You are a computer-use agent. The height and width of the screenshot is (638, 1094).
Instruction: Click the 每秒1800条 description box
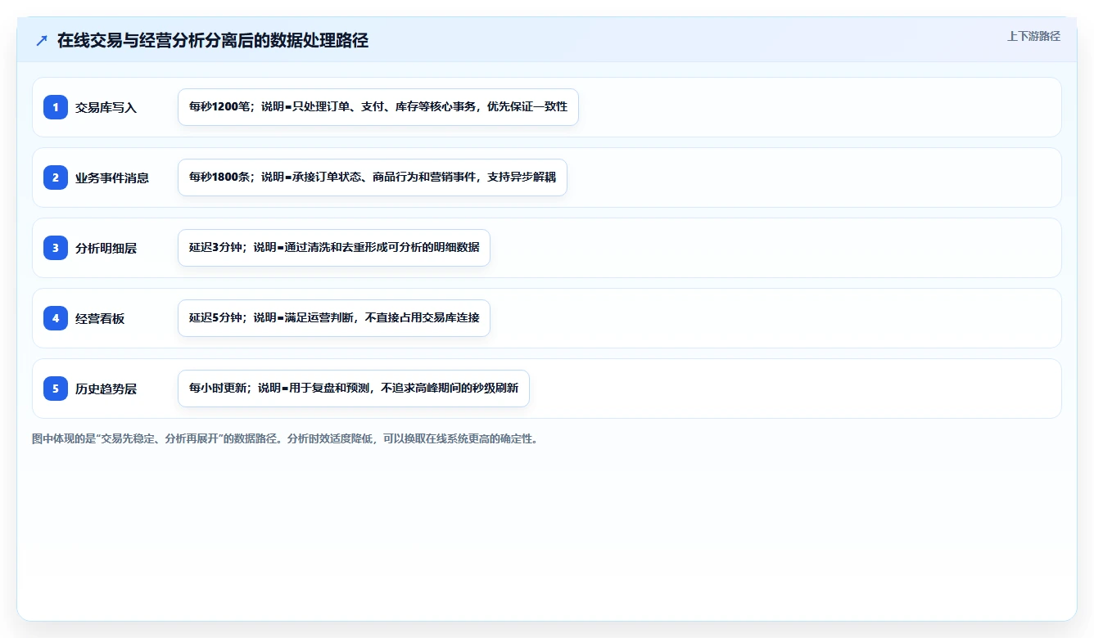click(x=373, y=177)
